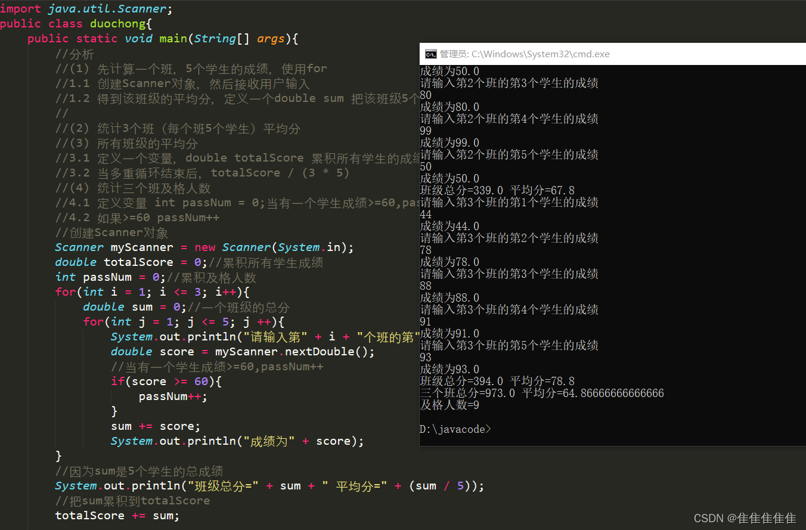
Task: Click the comment '//(2) 统计3个班' line
Action: tap(178, 128)
